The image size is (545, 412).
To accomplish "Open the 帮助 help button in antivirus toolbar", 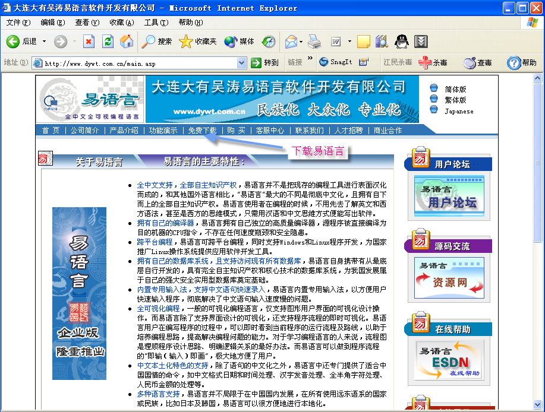I will point(522,62).
